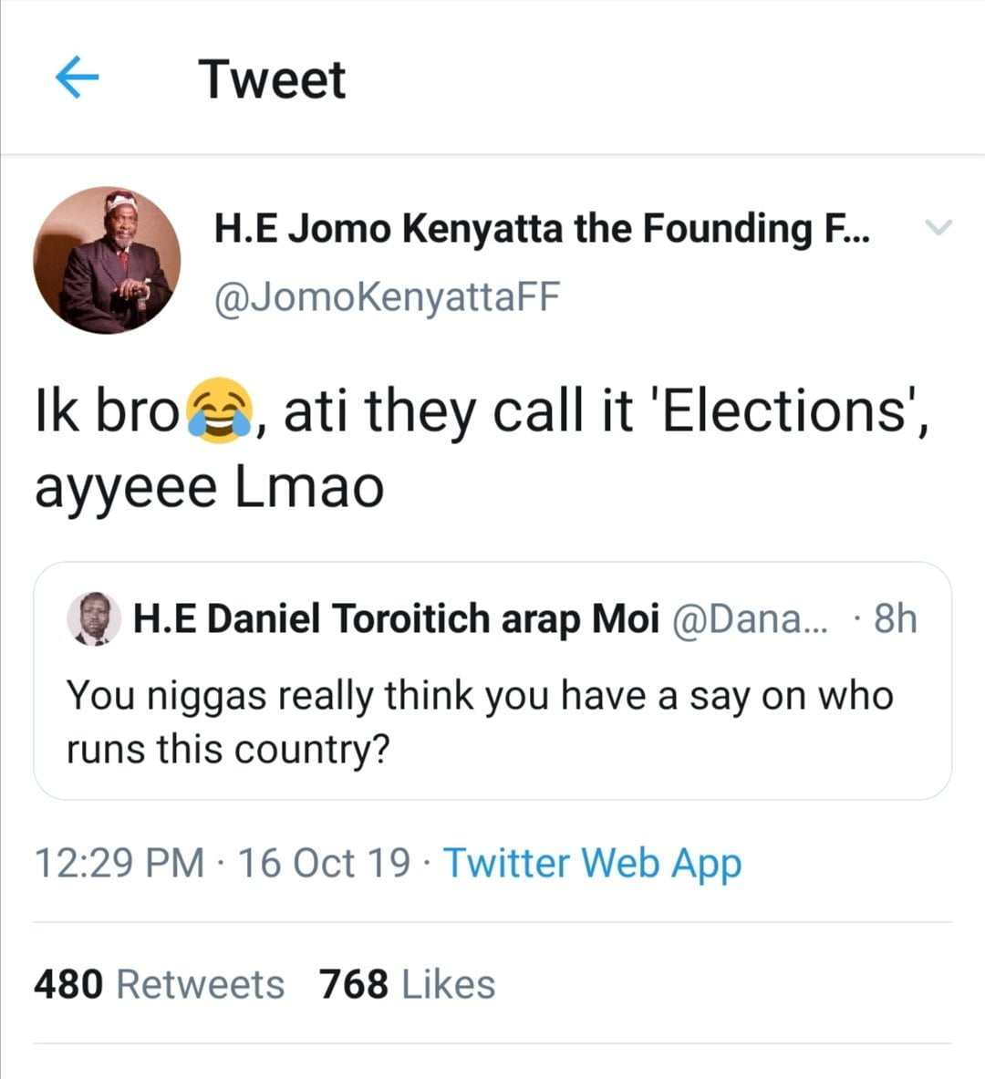
Task: Click the '8h' quoted tweet timestamp
Action: coord(894,619)
